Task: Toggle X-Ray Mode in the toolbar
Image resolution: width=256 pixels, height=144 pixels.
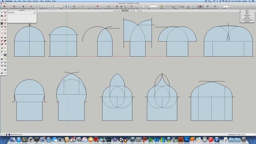Action: coord(74,7)
